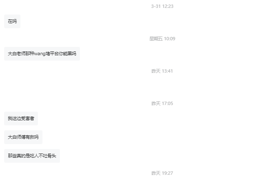Screen dimensions: 269x176
Task: Select the message mentioning the wang平台
Action: click(x=42, y=54)
